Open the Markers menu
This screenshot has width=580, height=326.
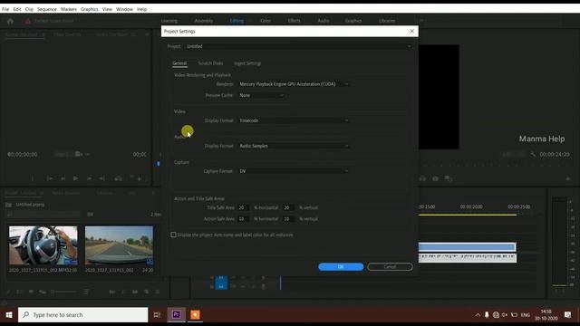(69, 9)
